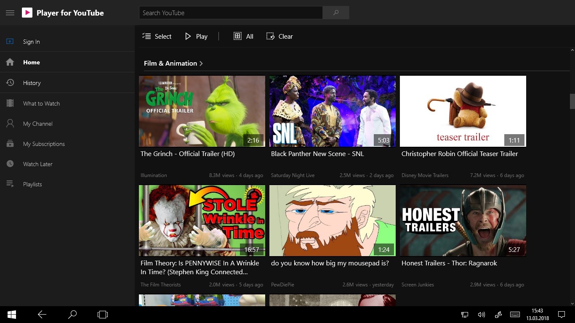Open the Film & Animation category heading

(x=170, y=64)
